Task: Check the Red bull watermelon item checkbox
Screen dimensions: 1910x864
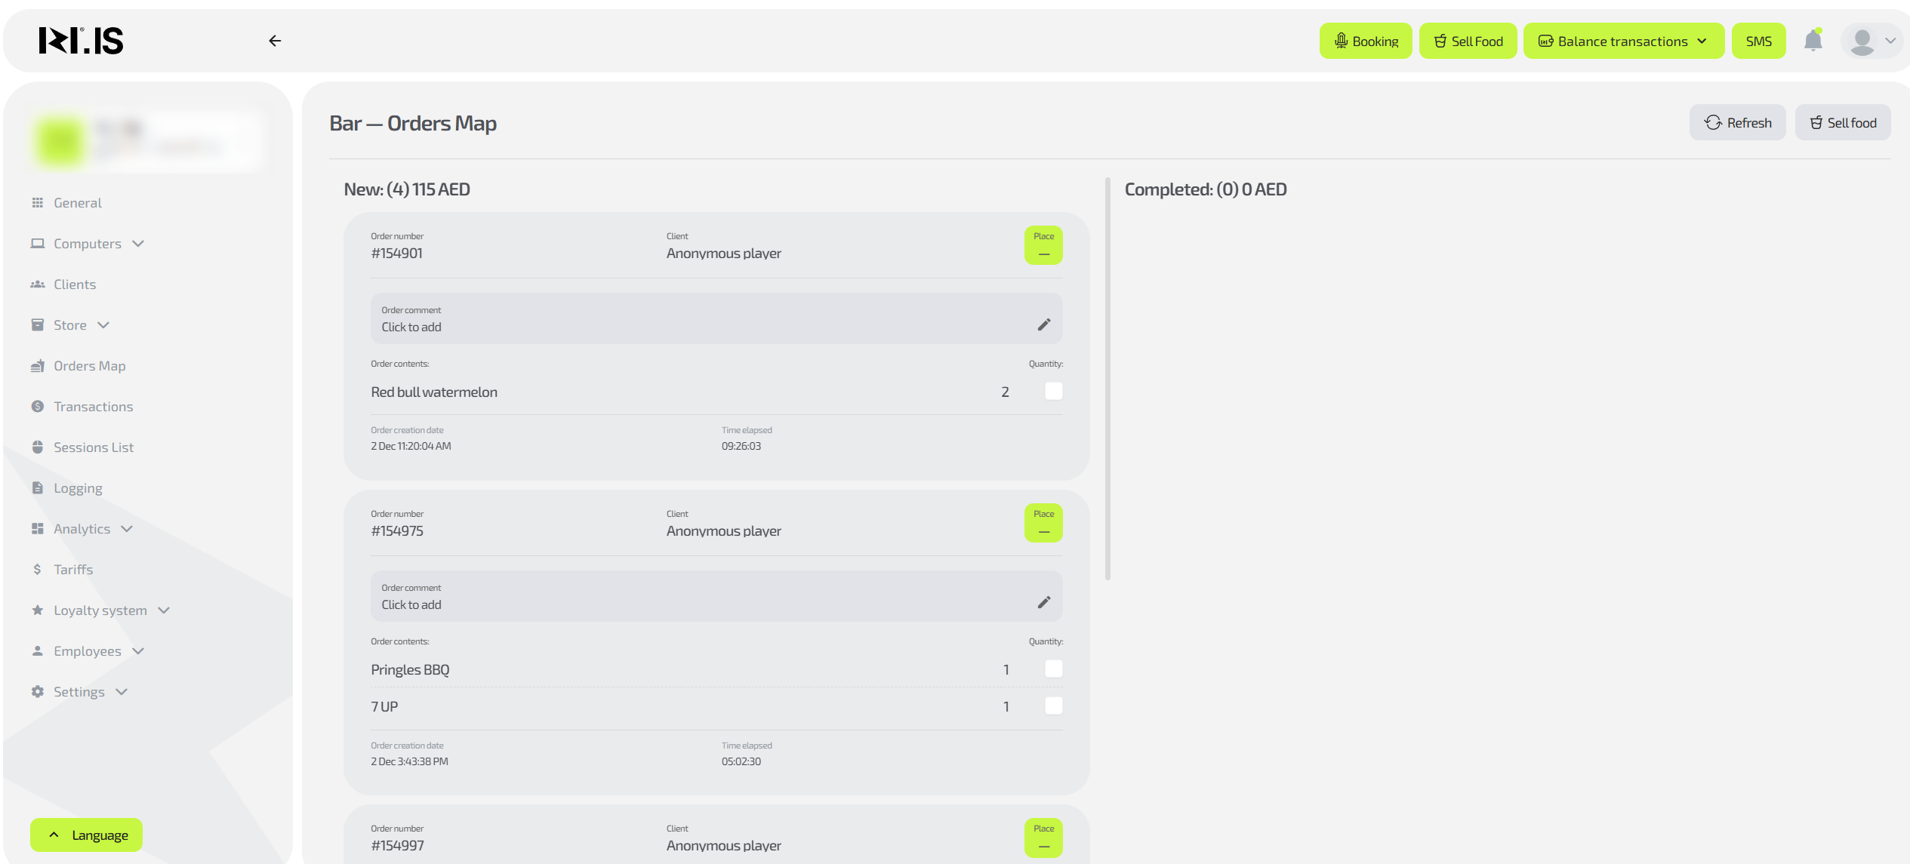Action: (1053, 391)
